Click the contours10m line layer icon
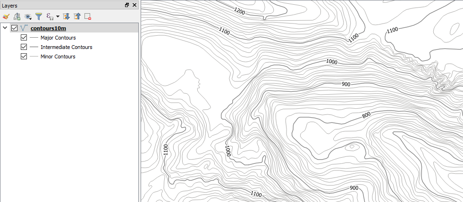Image resolution: width=463 pixels, height=202 pixels. point(24,28)
